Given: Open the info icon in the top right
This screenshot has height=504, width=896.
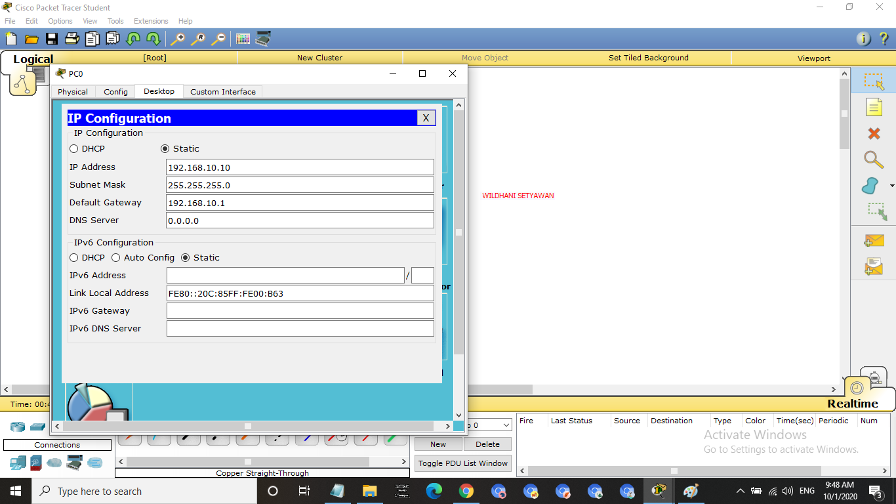Looking at the screenshot, I should click(864, 39).
